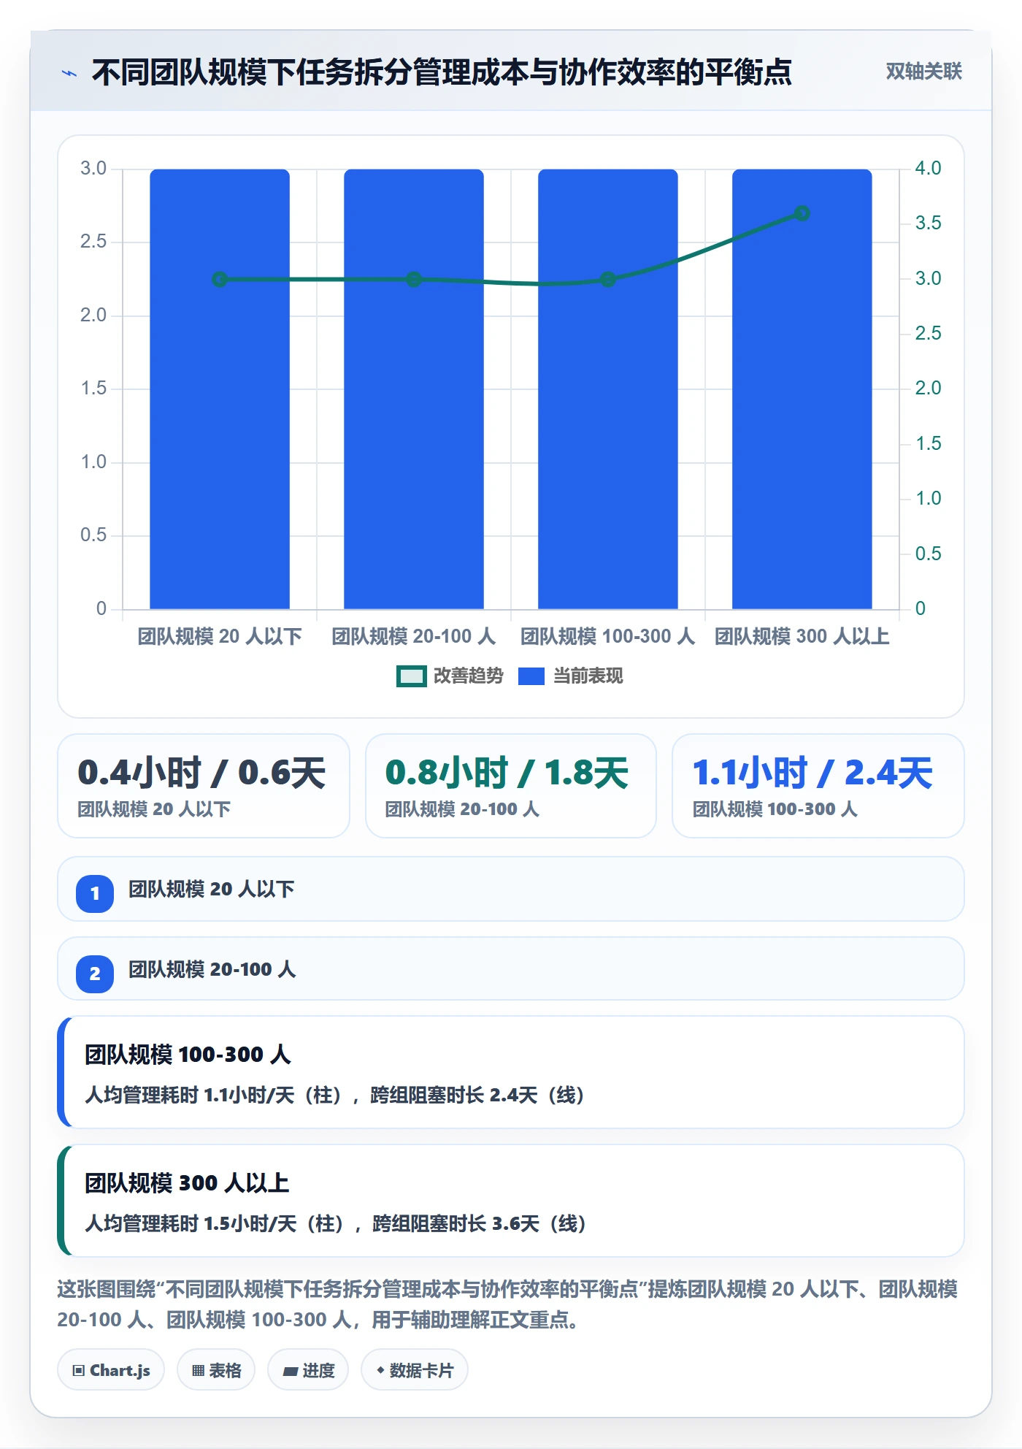1022x1449 pixels.
Task: Click the line point over 团队规模 20-100 人
Action: 414,279
